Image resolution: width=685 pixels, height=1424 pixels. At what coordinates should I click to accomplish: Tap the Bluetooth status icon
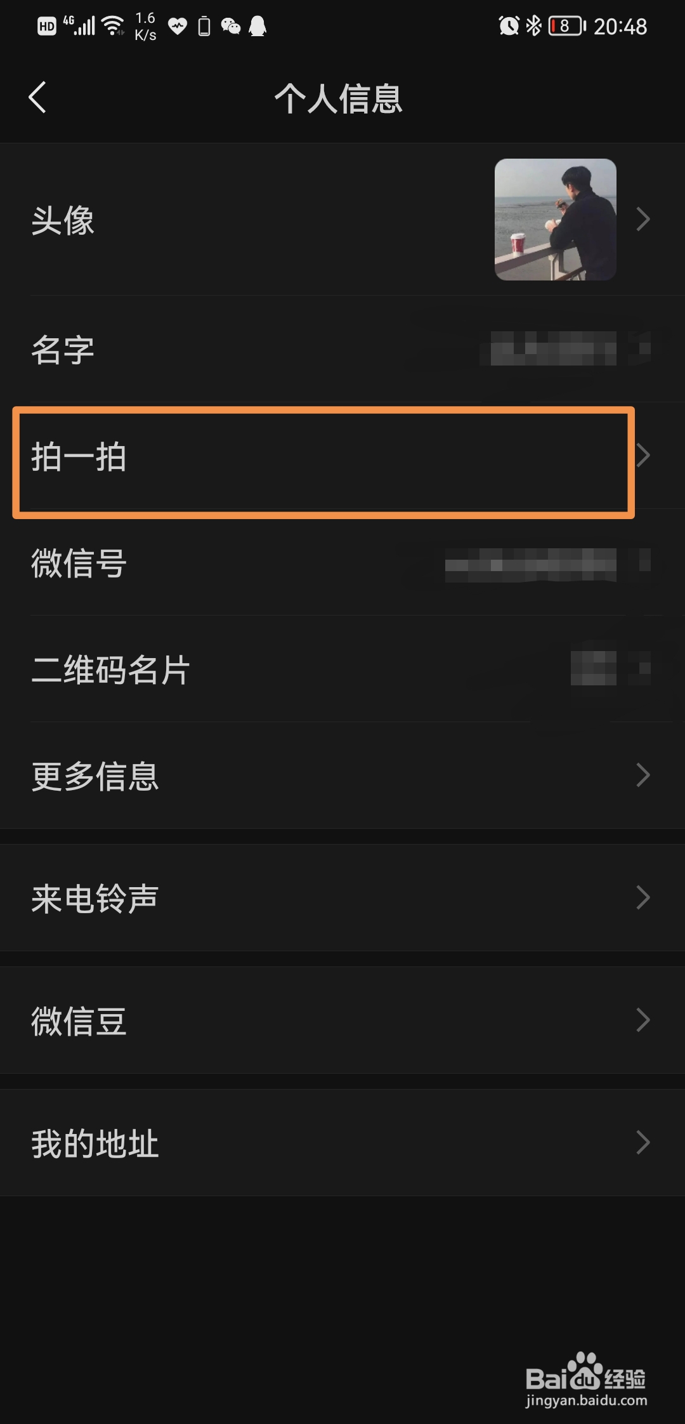click(x=534, y=26)
